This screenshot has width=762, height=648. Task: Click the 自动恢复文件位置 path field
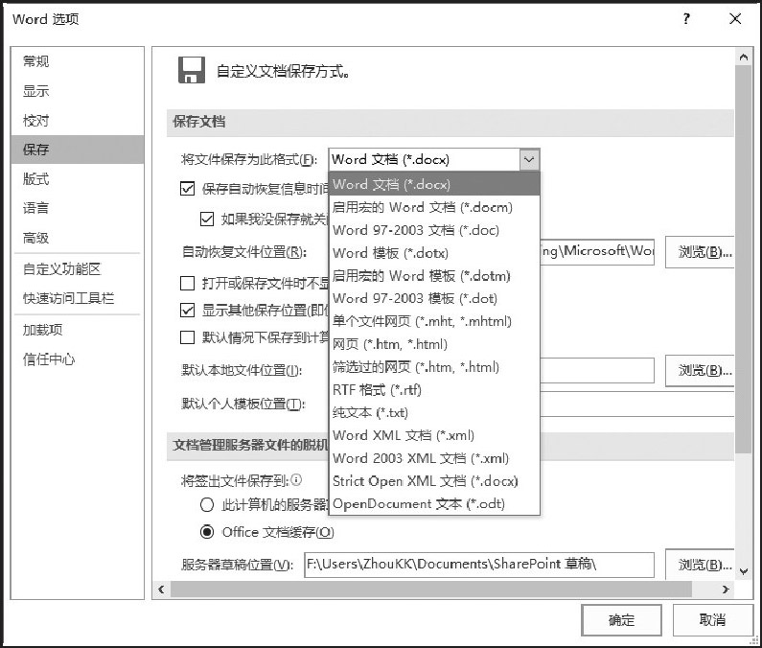pos(597,252)
